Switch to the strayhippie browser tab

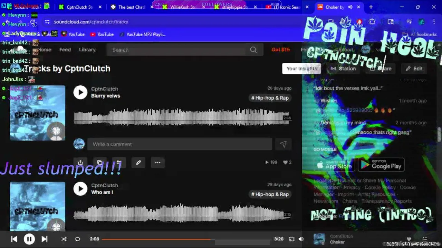point(236,7)
